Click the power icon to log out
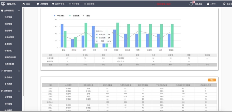Viewport: 232px width, 112px height. click(x=224, y=4)
